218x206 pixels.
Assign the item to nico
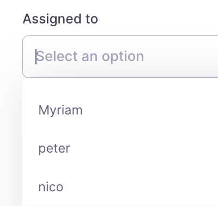tap(120, 187)
